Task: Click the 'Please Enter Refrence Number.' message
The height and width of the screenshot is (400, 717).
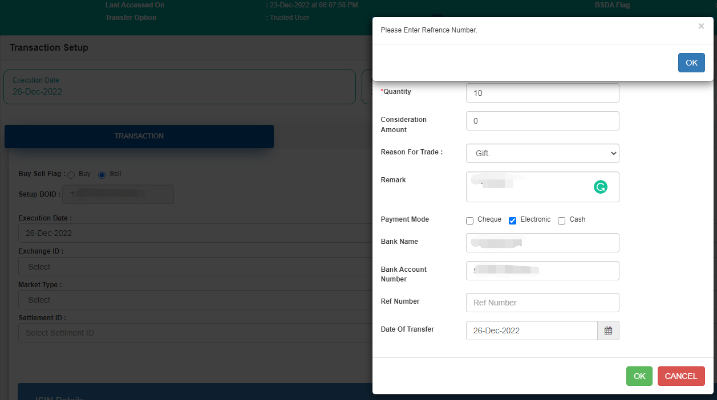Action: pos(429,30)
